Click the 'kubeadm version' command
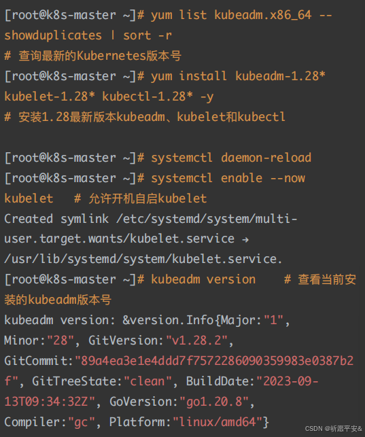The width and height of the screenshot is (365, 437). click(x=203, y=279)
